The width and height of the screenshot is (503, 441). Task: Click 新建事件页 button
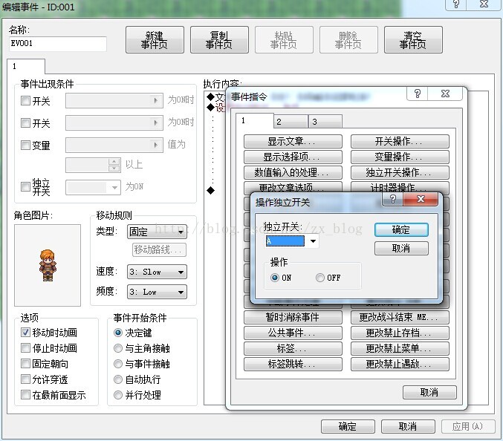[155, 40]
